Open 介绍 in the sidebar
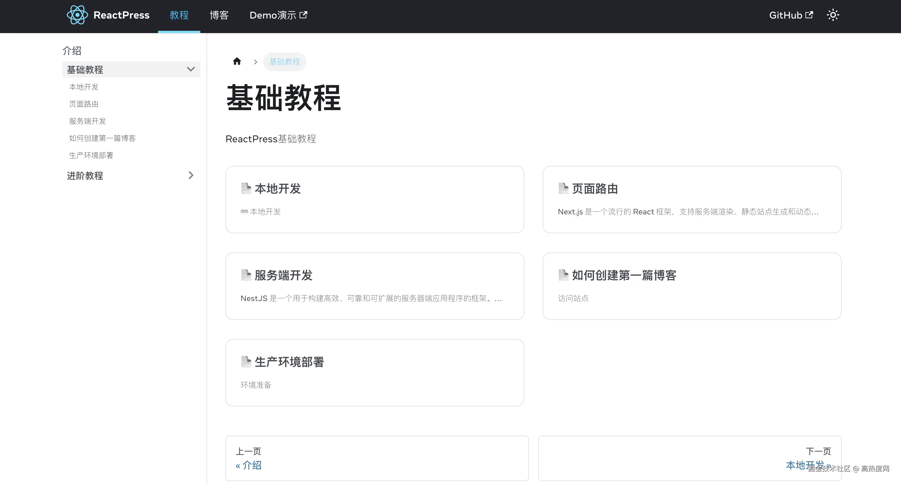901x484 pixels. 72,51
